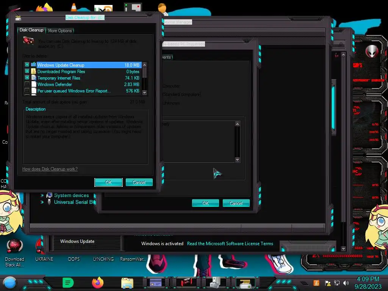Click the Universal Serial Bu... tree label

[75, 202]
